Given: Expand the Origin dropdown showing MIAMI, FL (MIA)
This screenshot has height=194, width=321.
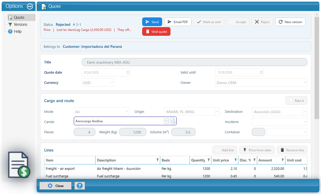Looking at the screenshot, I should pyautogui.click(x=217, y=112).
